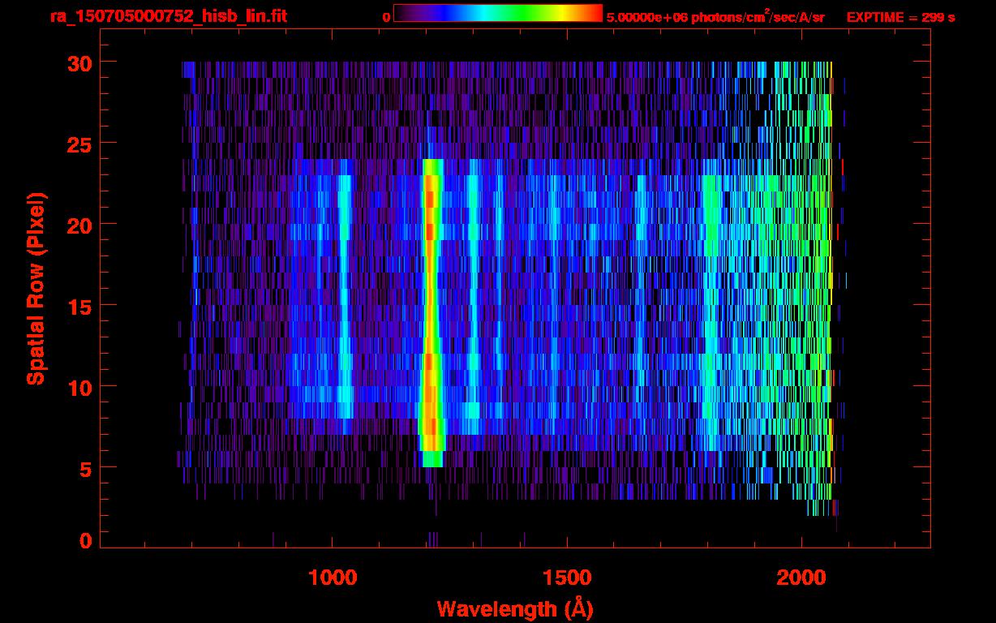
Task: Click the 2000 wavelength tick label
Action: coord(801,578)
